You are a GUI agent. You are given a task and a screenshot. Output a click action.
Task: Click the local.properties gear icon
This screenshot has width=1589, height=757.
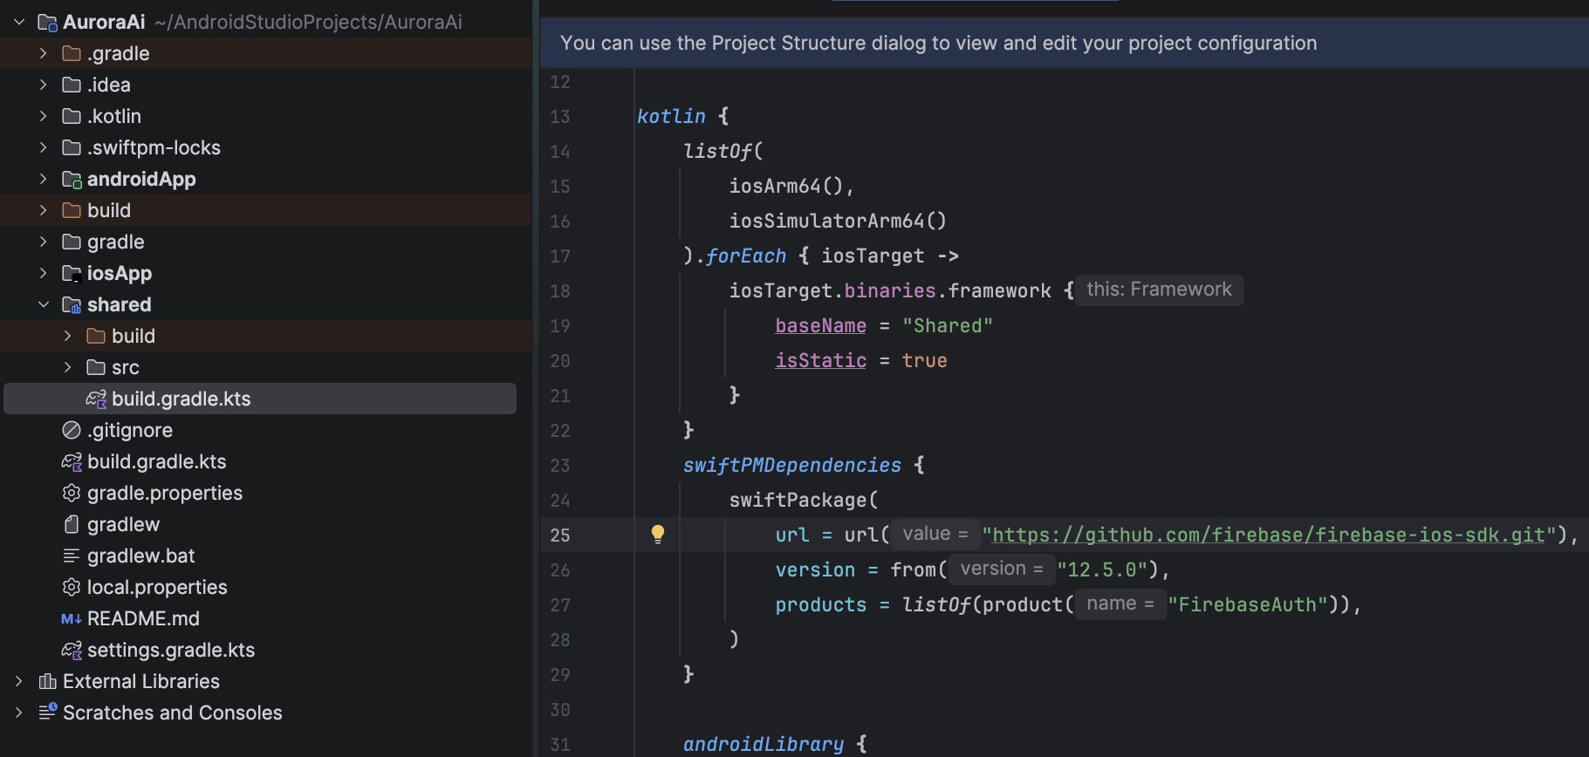(x=72, y=587)
